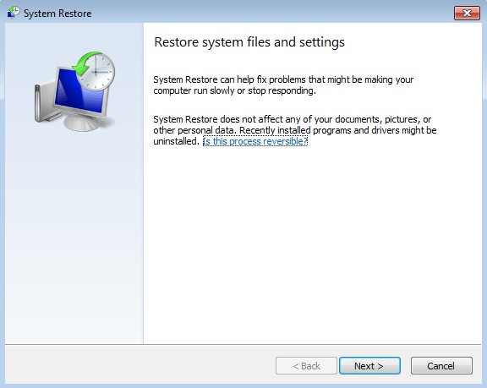The image size is (487, 388).
Task: Close the System Restore window
Action: coord(467,14)
